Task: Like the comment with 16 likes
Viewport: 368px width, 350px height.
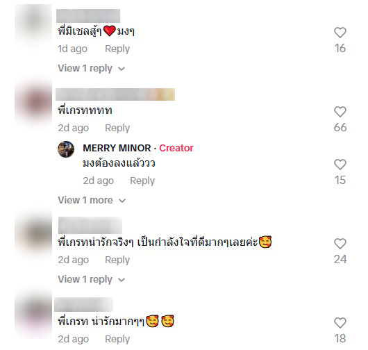Action: click(340, 33)
